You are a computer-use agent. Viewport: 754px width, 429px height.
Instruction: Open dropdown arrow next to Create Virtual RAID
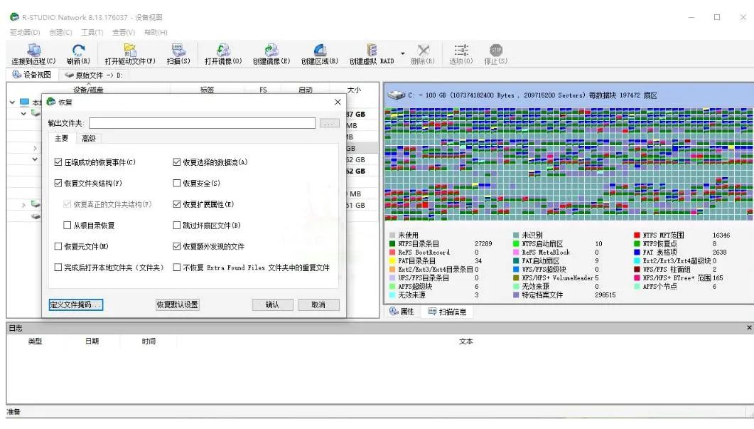tap(402, 53)
